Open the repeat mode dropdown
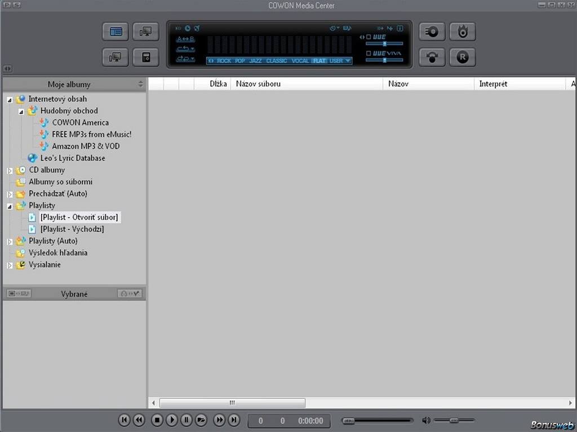 [185, 49]
